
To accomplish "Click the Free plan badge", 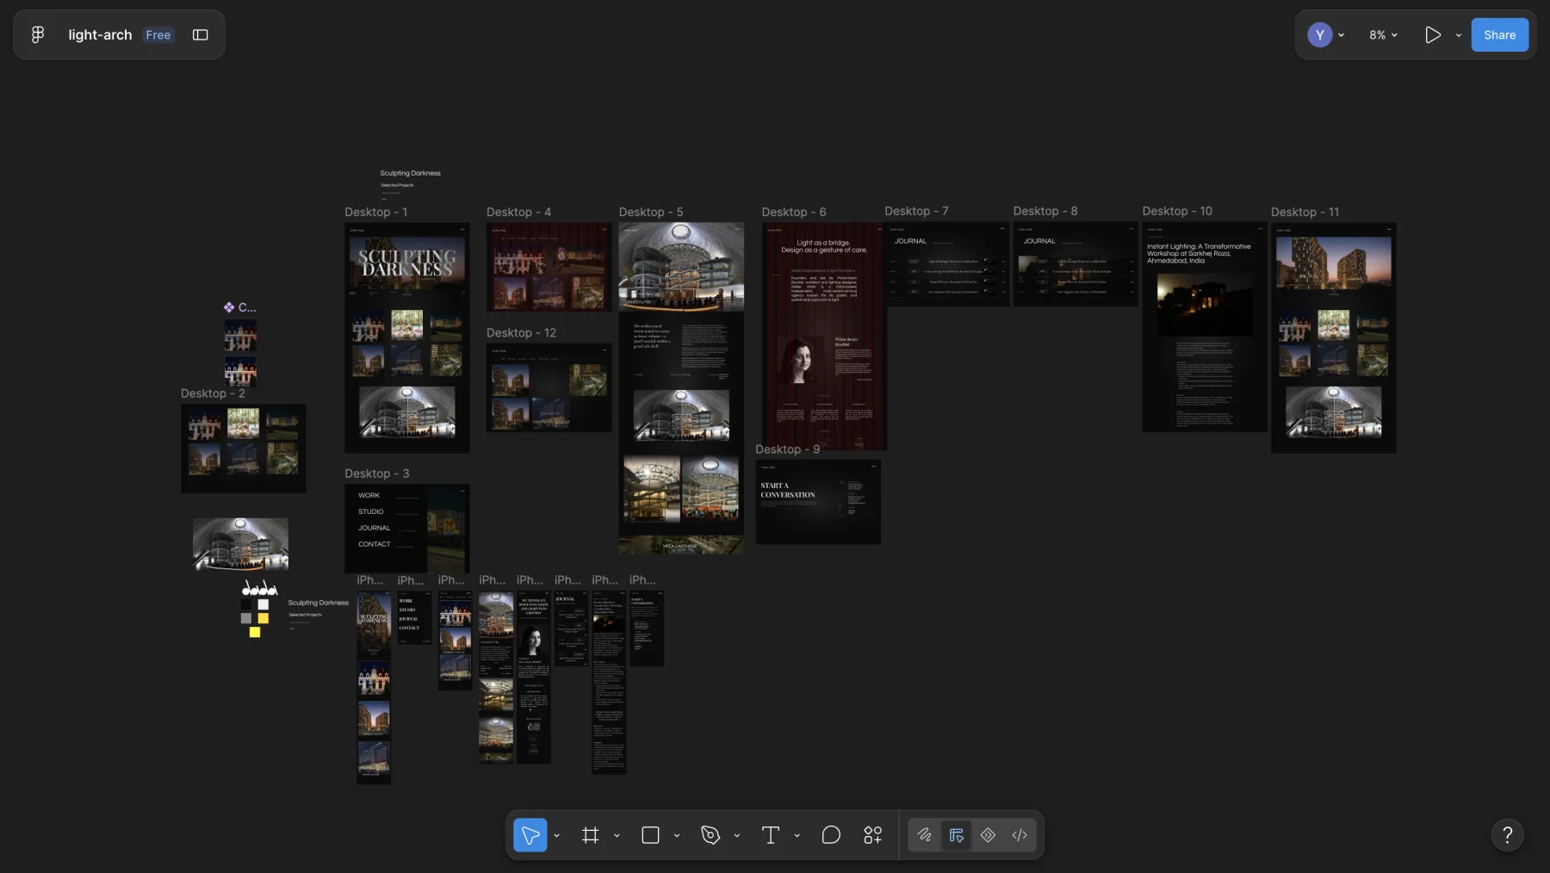I will (x=158, y=35).
